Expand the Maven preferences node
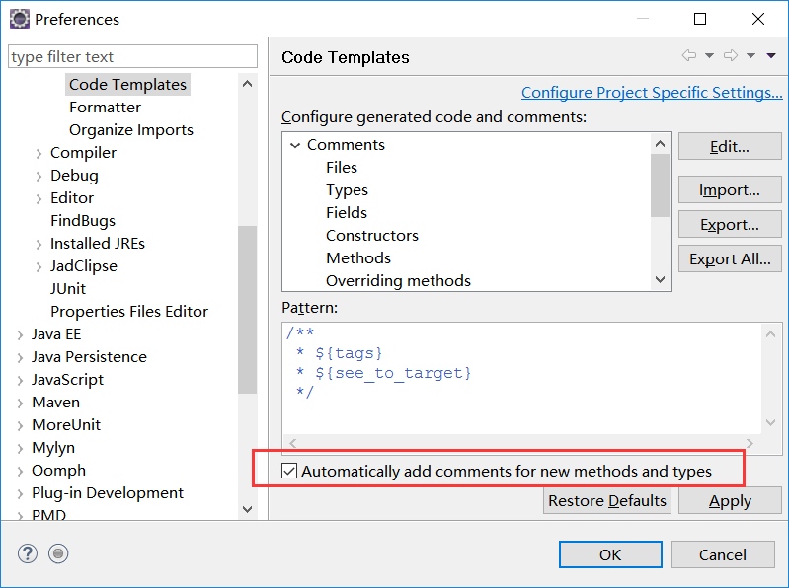The height and width of the screenshot is (588, 789). (x=20, y=404)
